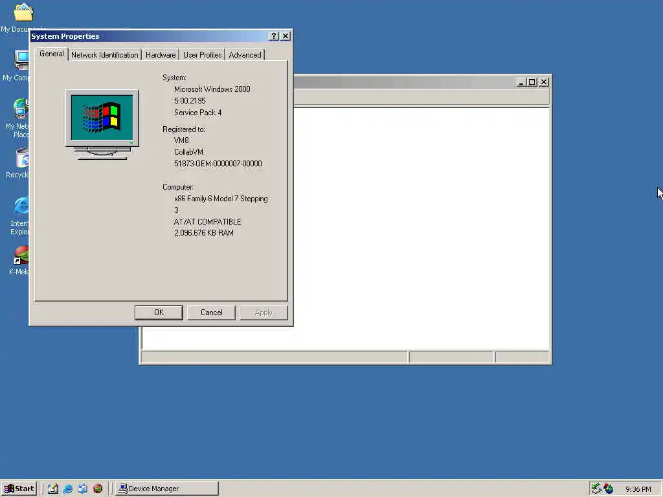Select the User Profiles tab
This screenshot has width=663, height=497.
(202, 55)
